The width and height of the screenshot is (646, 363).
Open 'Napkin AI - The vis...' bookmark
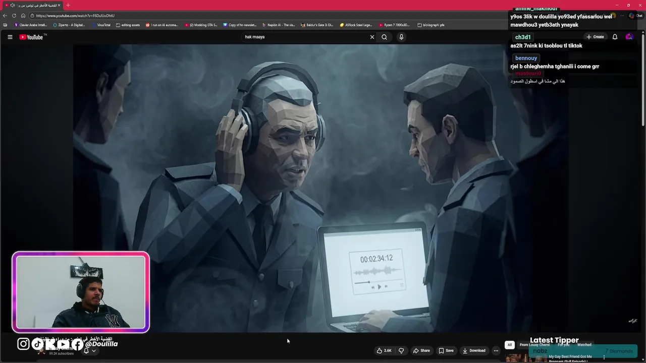pyautogui.click(x=279, y=25)
